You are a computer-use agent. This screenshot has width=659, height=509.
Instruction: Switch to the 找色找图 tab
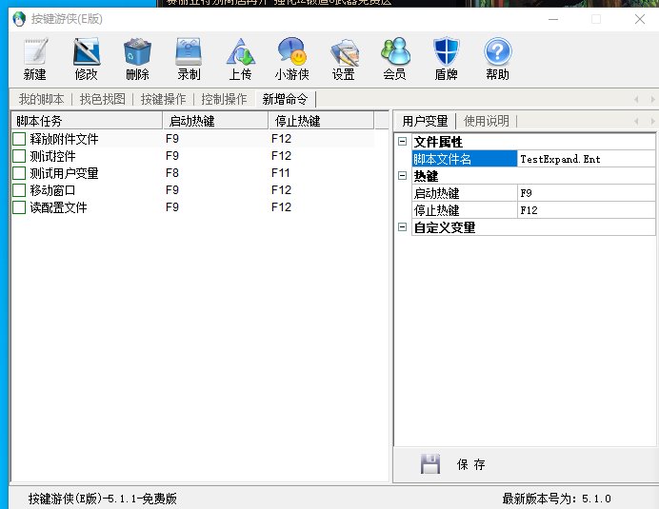tap(102, 100)
